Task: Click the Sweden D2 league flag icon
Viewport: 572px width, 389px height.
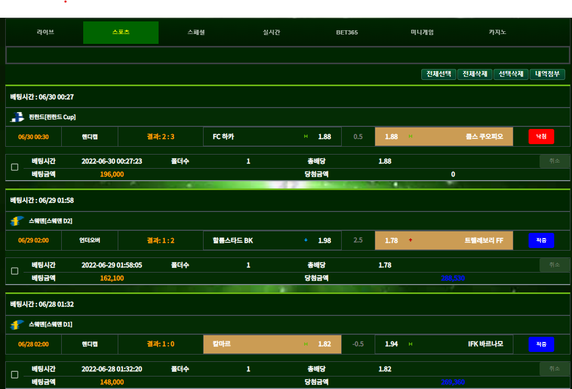Action: (x=17, y=221)
